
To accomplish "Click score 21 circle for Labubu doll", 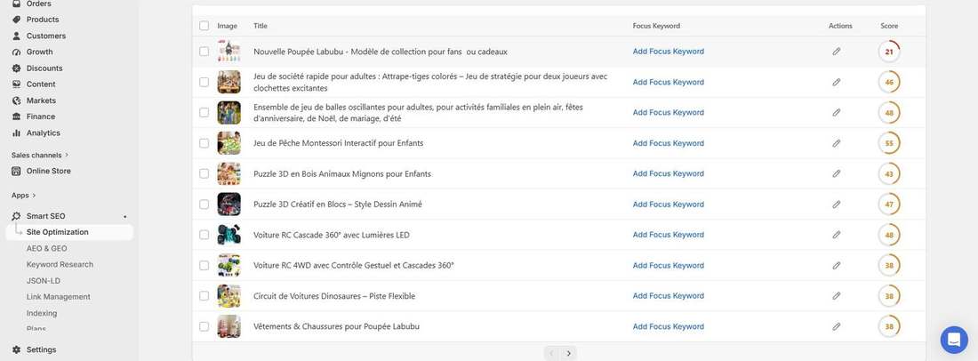I will point(889,51).
